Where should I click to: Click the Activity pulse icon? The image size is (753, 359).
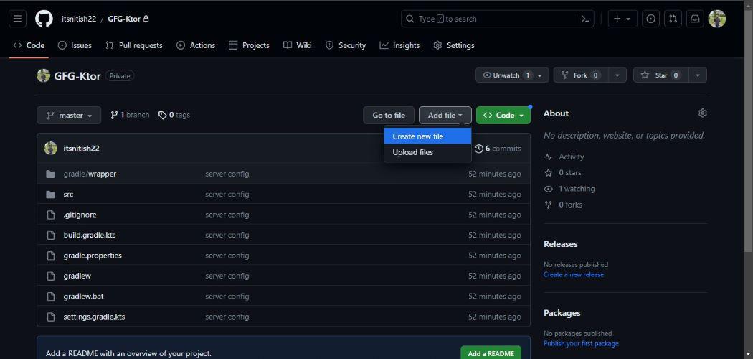coord(549,157)
